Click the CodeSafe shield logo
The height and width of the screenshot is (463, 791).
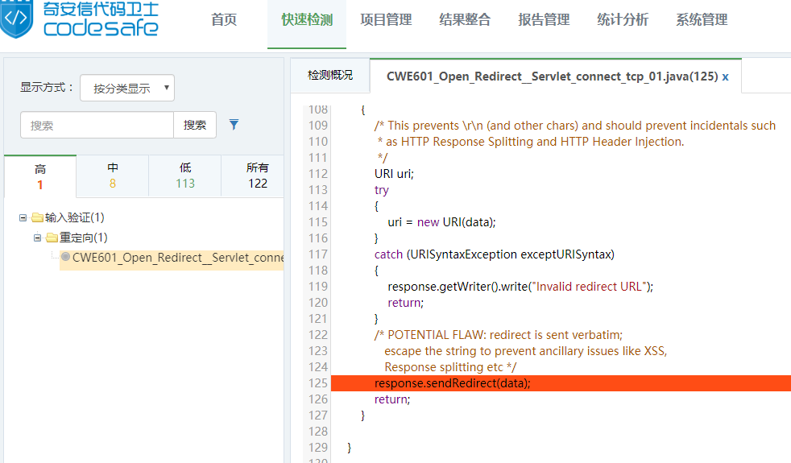point(18,19)
